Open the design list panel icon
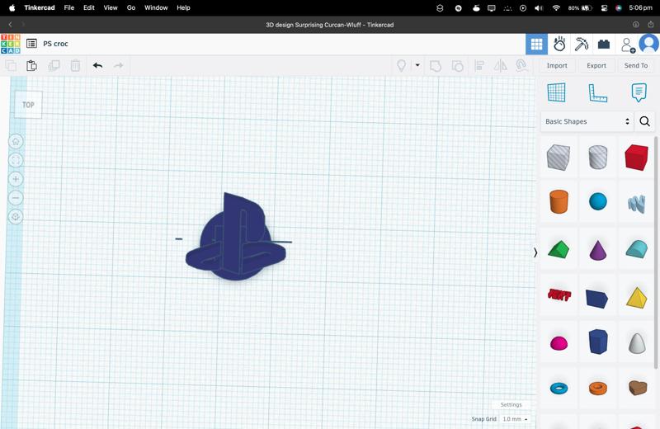The image size is (660, 429). pyautogui.click(x=31, y=44)
